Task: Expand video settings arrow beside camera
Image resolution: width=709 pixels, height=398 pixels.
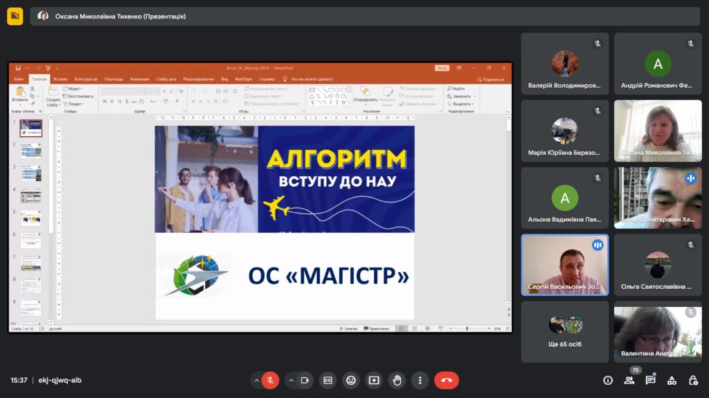Action: click(291, 380)
